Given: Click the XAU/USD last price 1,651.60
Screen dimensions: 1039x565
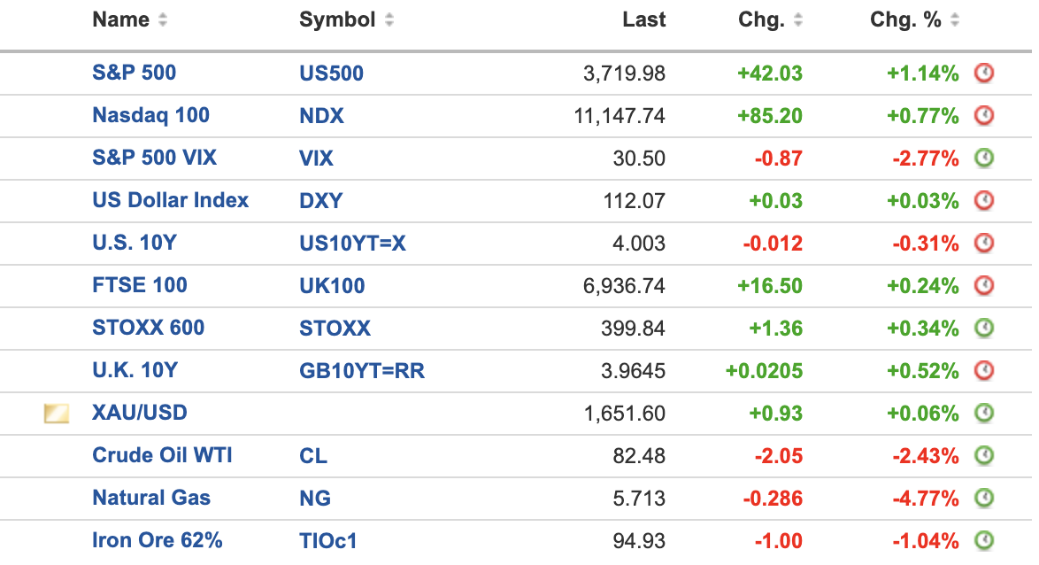Looking at the screenshot, I should 624,414.
